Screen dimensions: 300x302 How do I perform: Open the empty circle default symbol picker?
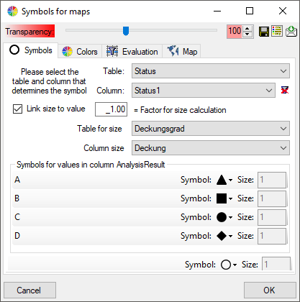tap(229, 265)
